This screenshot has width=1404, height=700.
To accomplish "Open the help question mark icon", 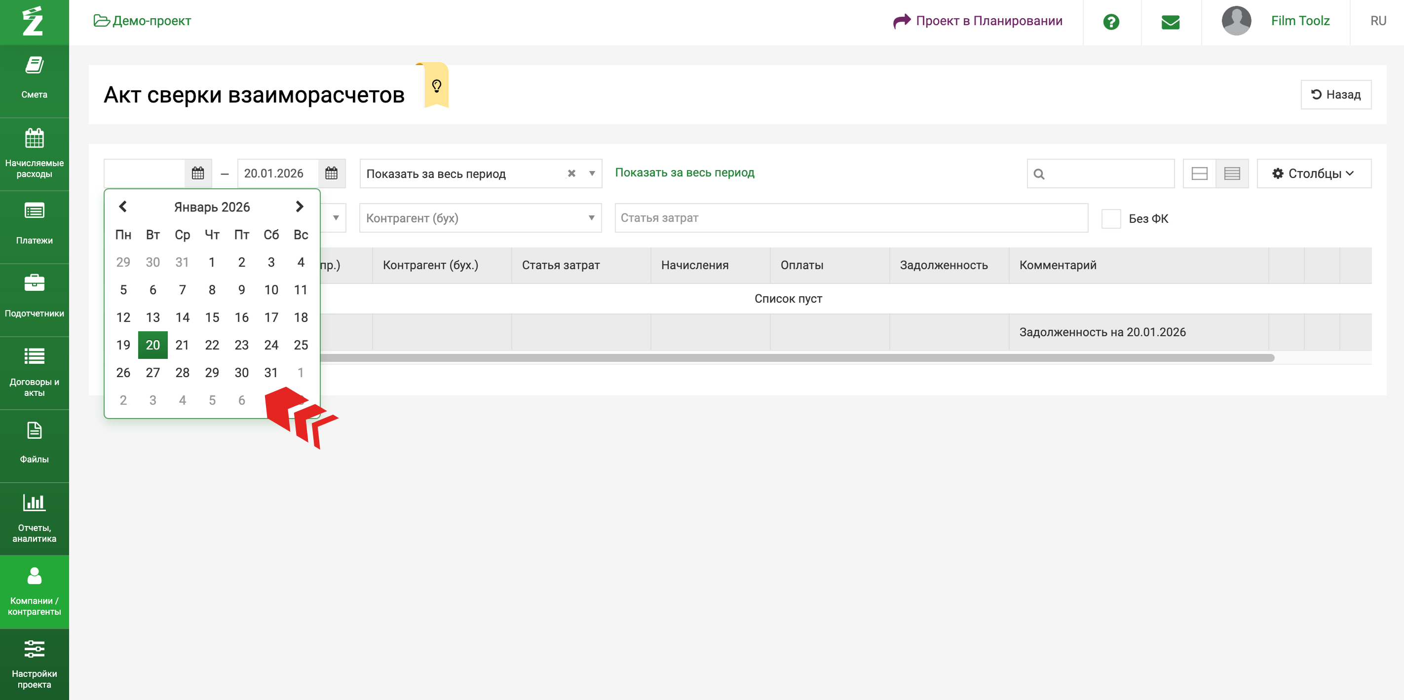I will 1111,22.
